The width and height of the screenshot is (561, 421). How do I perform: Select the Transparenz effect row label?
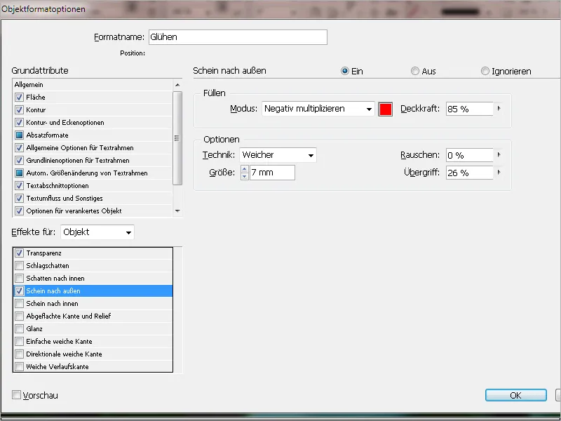(43, 253)
